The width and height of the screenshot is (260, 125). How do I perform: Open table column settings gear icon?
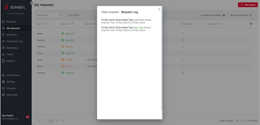click(x=251, y=24)
